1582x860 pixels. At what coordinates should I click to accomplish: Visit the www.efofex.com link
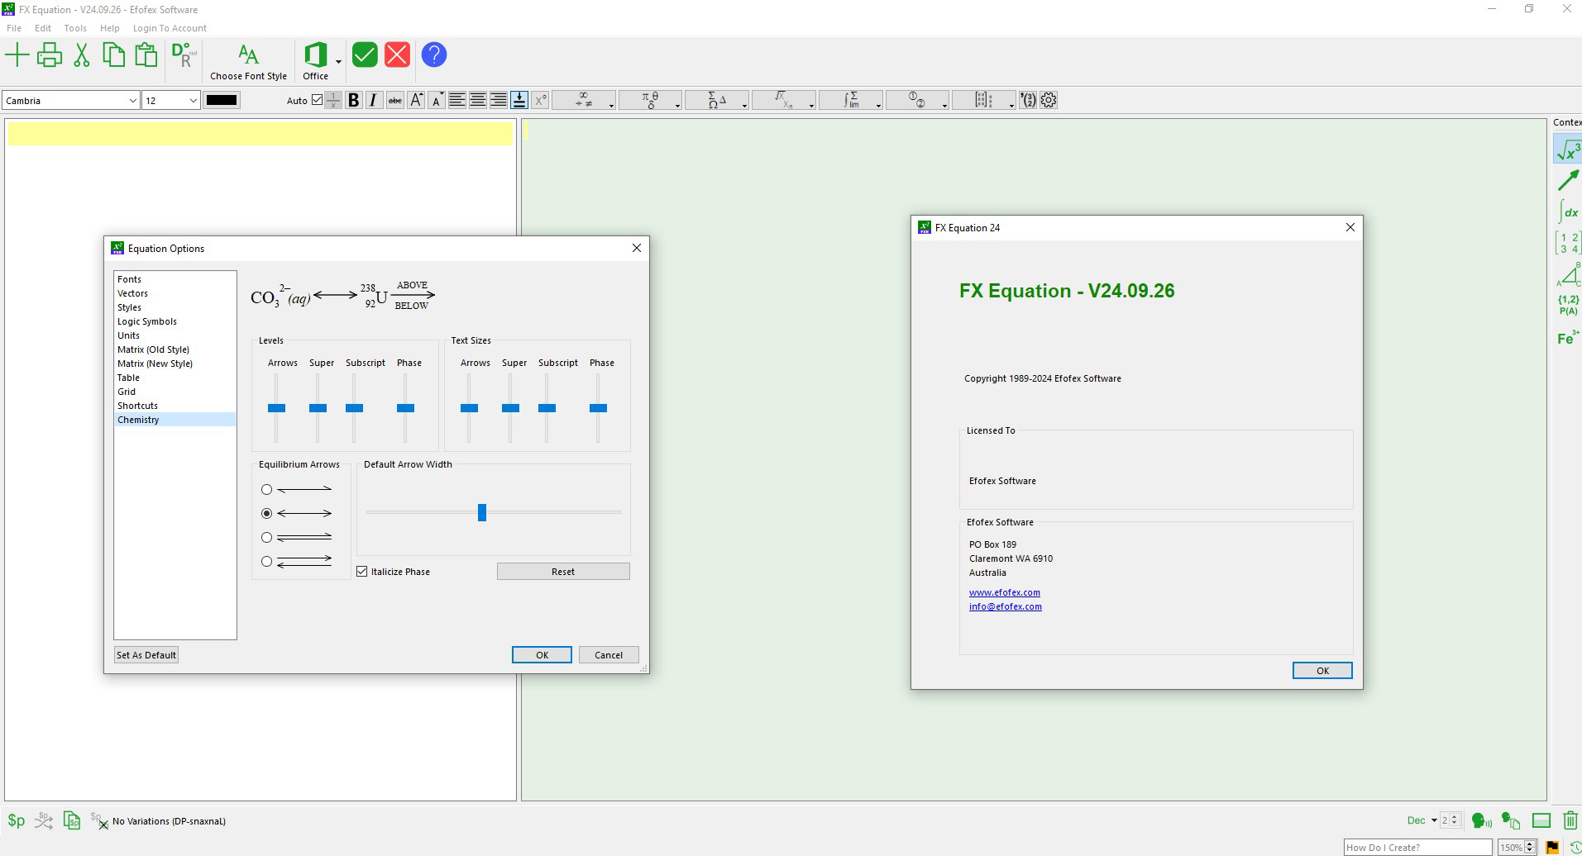1005,592
